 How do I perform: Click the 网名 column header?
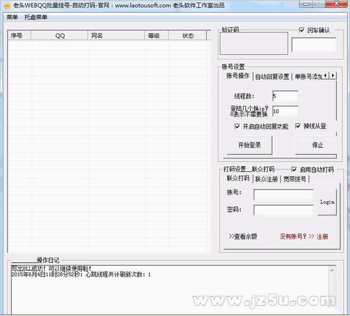point(116,36)
